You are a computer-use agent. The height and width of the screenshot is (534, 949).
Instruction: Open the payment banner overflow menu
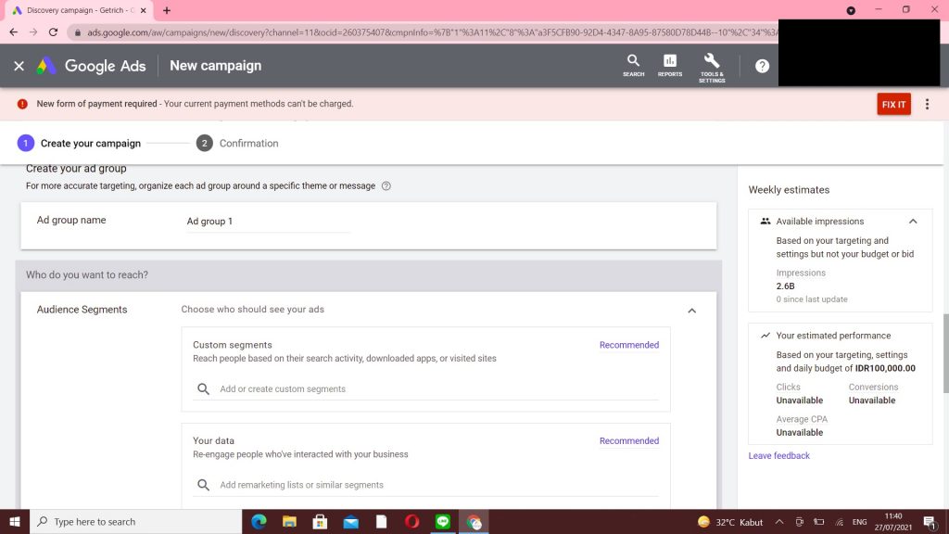928,104
